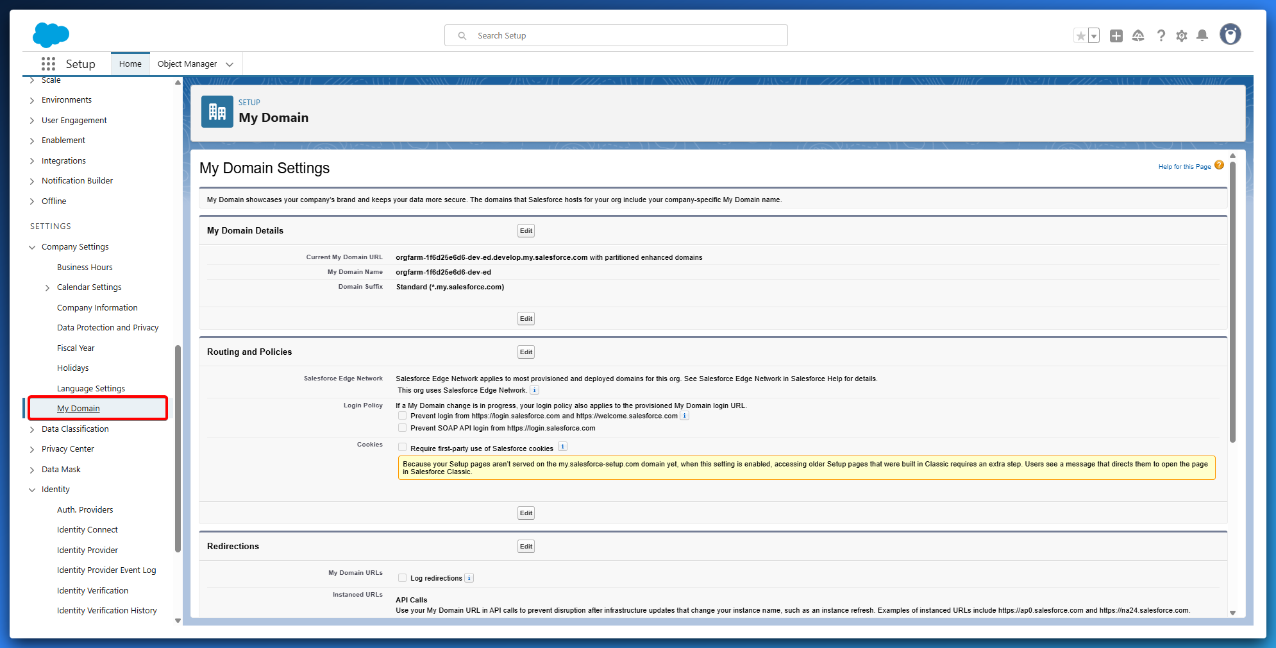The image size is (1276, 648).
Task: Collapse Company Settings section
Action: (x=32, y=247)
